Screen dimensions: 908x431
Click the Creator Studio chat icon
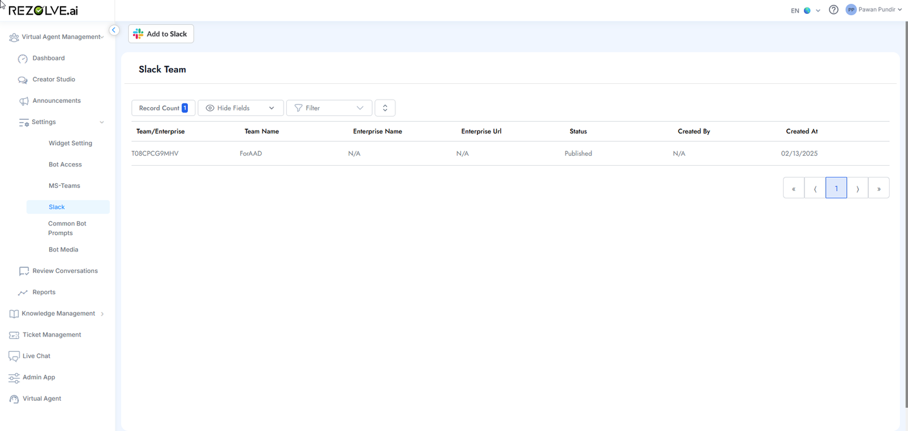pos(23,80)
